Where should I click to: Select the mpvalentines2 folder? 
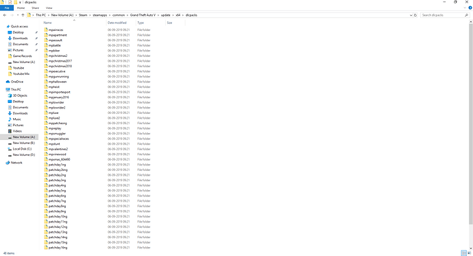pyautogui.click(x=58, y=149)
